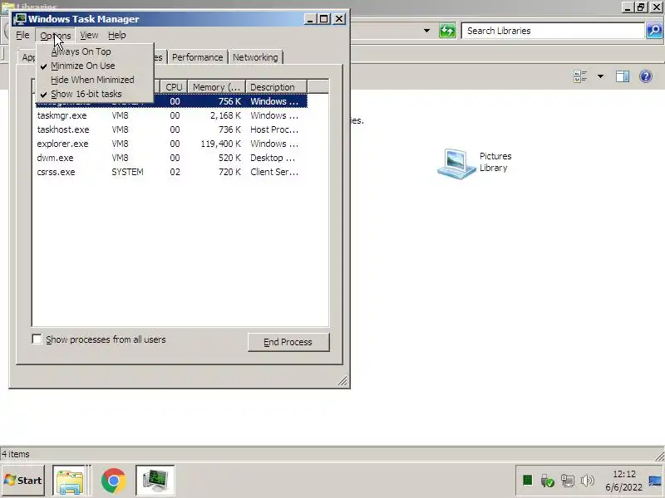The height and width of the screenshot is (498, 665).
Task: Click the 119,400 K memory value
Action: [220, 144]
